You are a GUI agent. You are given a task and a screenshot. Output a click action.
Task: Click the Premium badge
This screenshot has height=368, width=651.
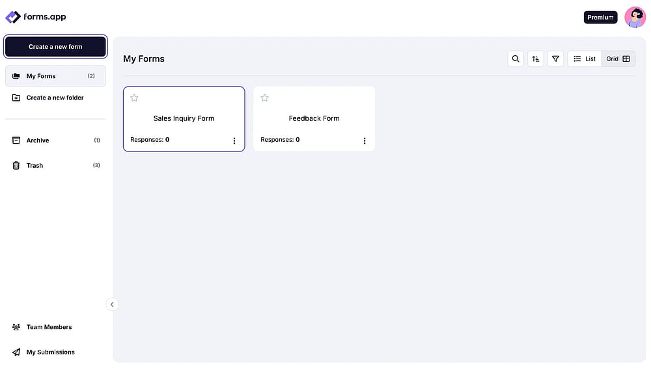click(x=600, y=18)
